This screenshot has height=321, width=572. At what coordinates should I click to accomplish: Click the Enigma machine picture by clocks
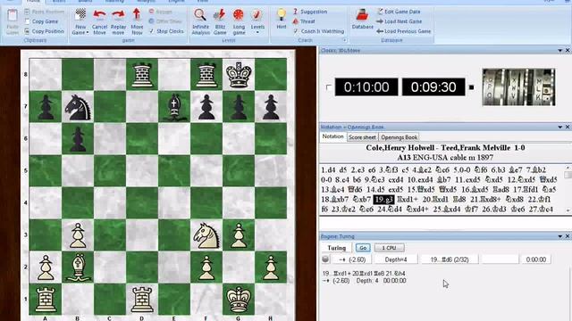(x=518, y=87)
